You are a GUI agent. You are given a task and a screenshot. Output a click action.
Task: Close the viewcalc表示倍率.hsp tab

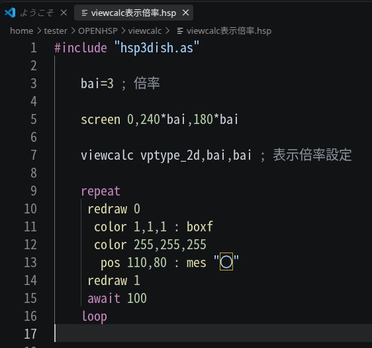coord(185,13)
